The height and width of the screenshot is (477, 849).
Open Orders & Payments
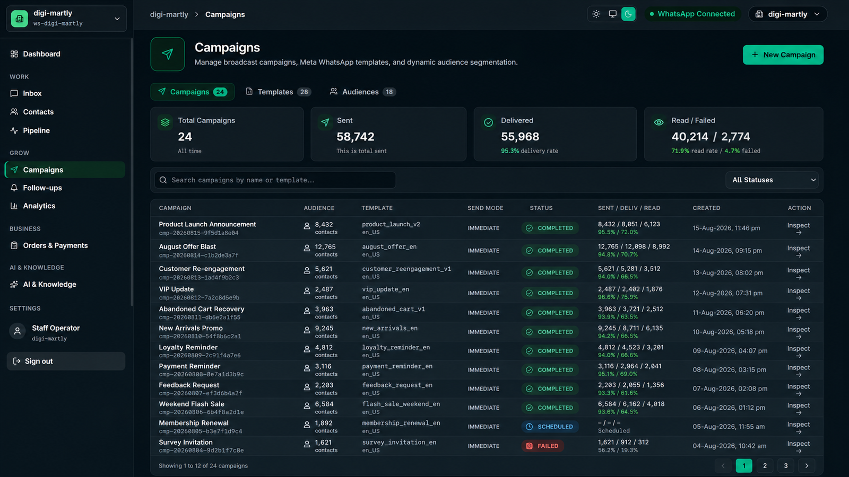66,245
